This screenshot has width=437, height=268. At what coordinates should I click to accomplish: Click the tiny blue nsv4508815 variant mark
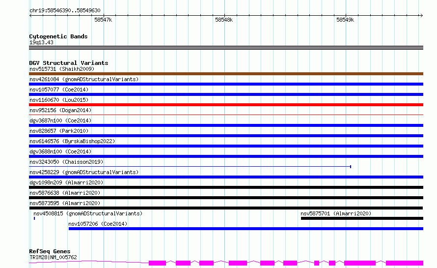34,218
